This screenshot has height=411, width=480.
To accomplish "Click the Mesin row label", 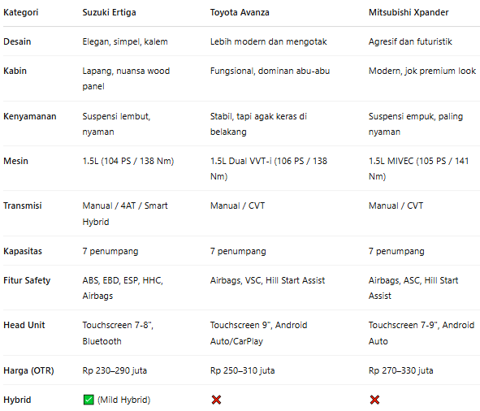I will pyautogui.click(x=15, y=161).
